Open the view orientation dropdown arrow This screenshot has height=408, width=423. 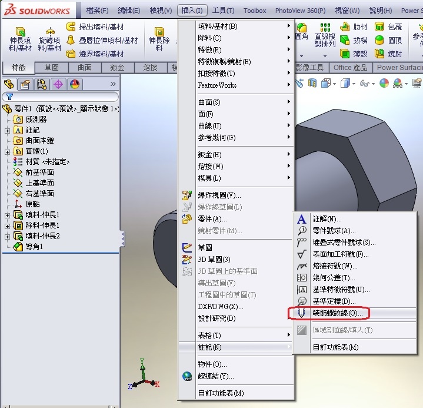tap(335, 84)
